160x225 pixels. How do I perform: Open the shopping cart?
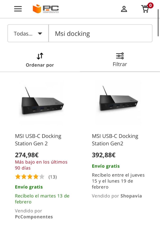[145, 9]
